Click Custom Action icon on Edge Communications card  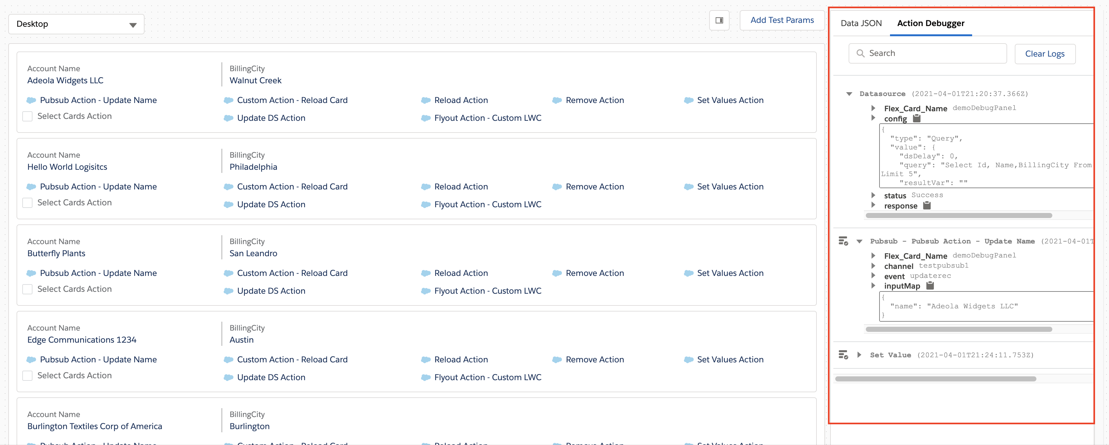[x=228, y=359]
